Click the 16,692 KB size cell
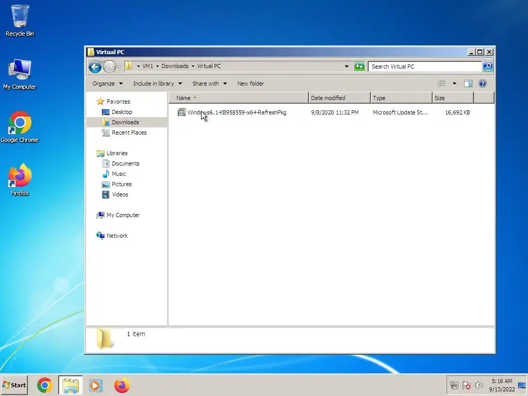The height and width of the screenshot is (396, 528). pos(457,112)
